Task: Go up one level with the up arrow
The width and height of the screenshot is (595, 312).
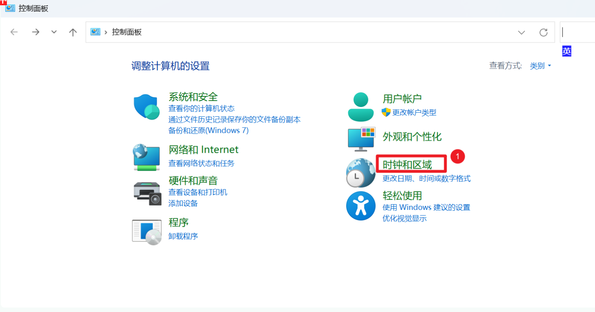Action: (x=73, y=32)
